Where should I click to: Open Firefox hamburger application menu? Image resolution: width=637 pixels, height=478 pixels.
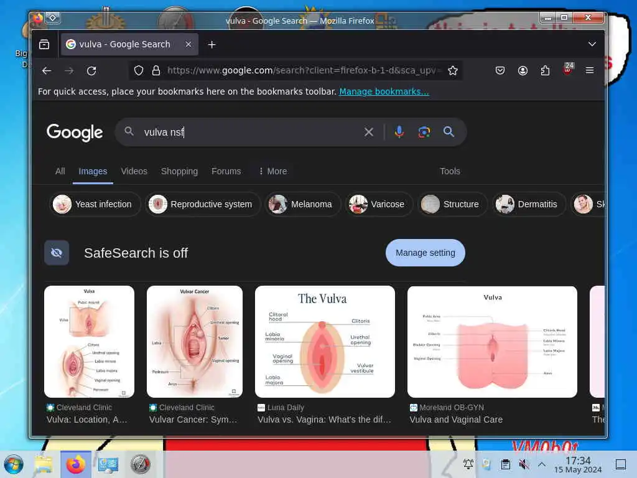point(590,71)
